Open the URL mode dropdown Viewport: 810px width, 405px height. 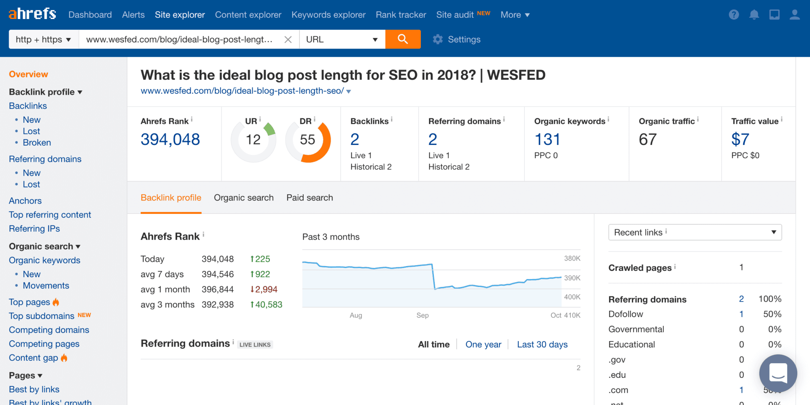pyautogui.click(x=342, y=39)
